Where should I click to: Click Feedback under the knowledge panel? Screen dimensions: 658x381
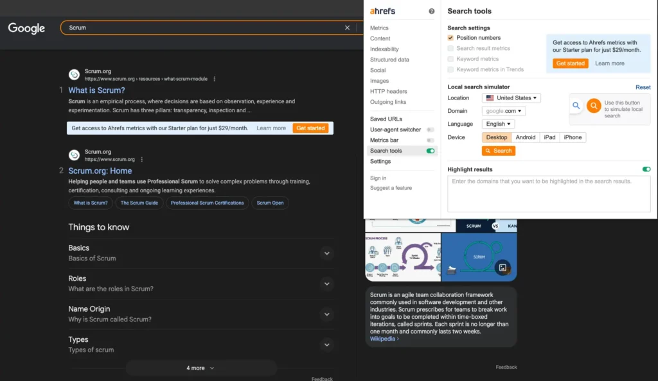pyautogui.click(x=506, y=367)
